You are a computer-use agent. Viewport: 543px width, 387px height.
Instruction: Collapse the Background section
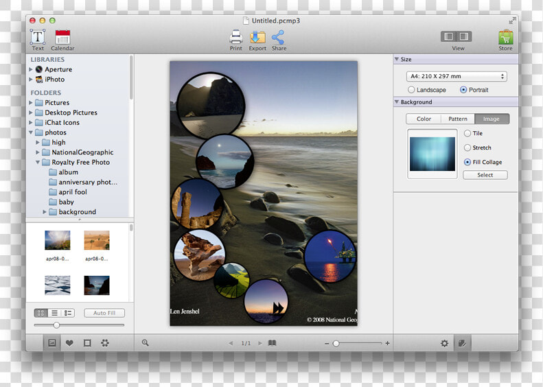(x=397, y=102)
